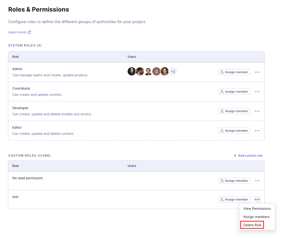Click the Add custom role link

(x=248, y=156)
